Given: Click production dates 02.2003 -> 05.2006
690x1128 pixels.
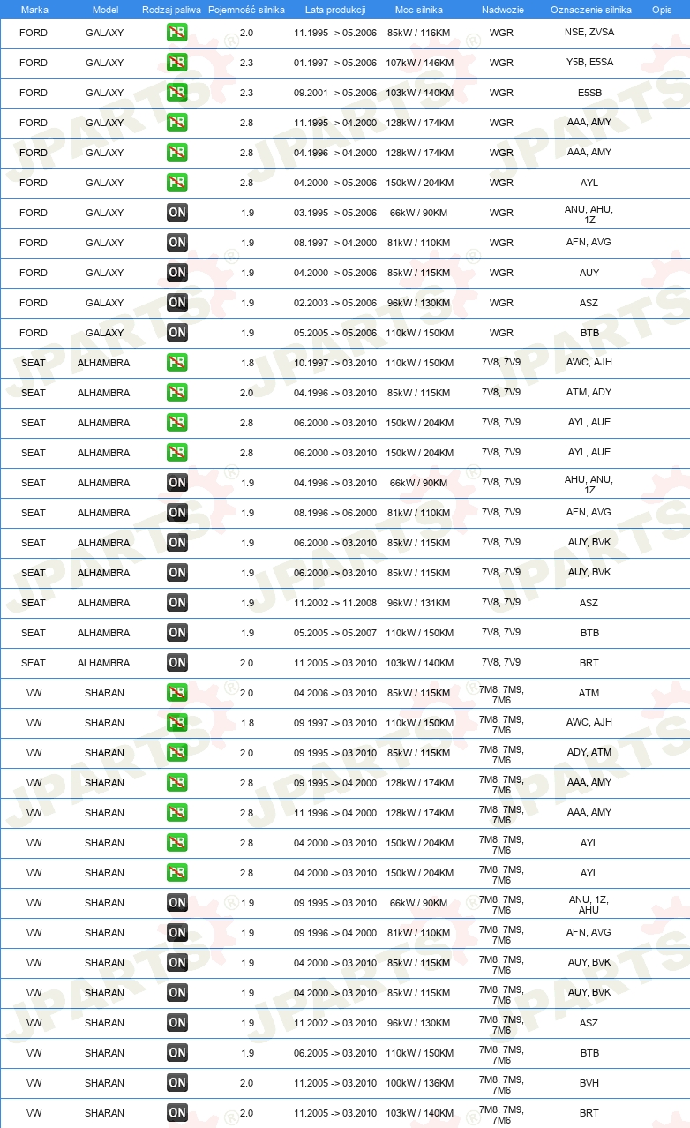Looking at the screenshot, I should [335, 303].
